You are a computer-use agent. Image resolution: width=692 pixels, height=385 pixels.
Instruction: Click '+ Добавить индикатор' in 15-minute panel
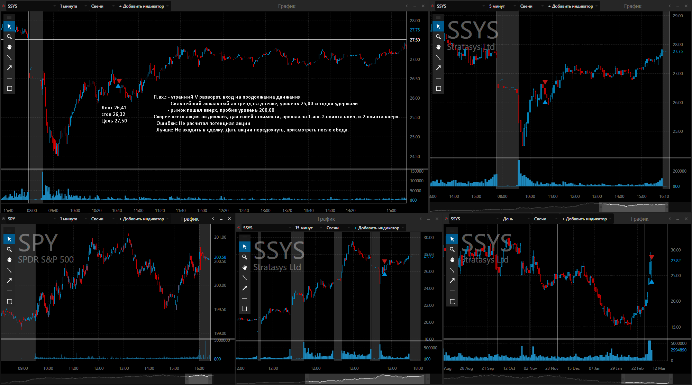[379, 228]
